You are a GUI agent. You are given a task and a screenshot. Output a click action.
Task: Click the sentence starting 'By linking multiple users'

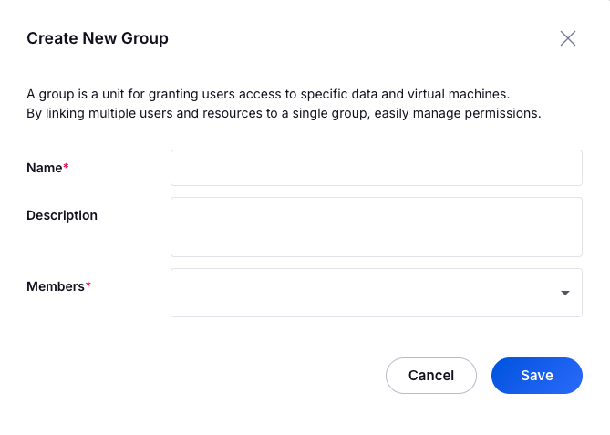click(x=284, y=114)
